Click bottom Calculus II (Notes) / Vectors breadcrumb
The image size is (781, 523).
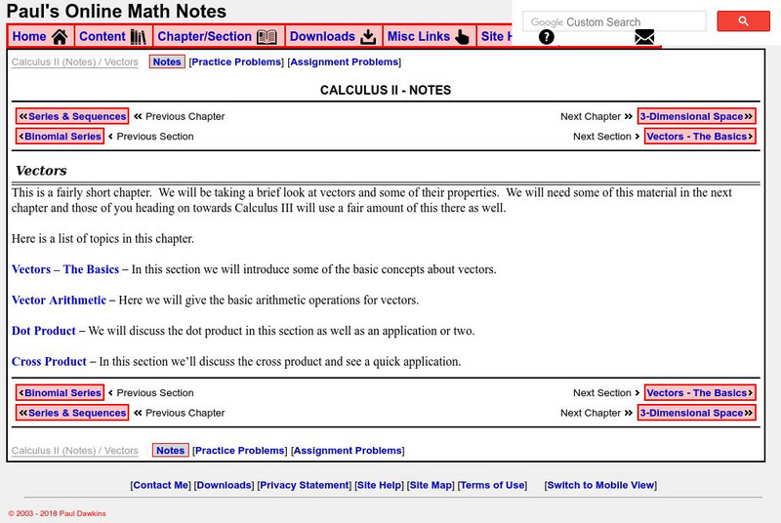[75, 451]
